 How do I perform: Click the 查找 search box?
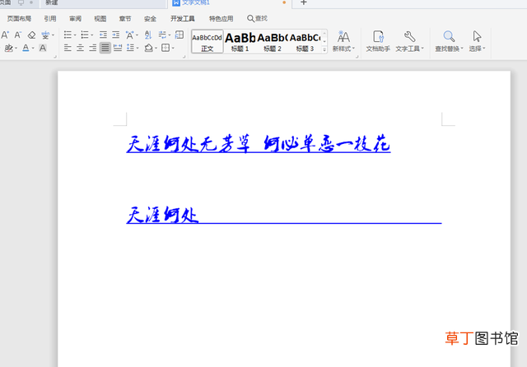click(257, 18)
